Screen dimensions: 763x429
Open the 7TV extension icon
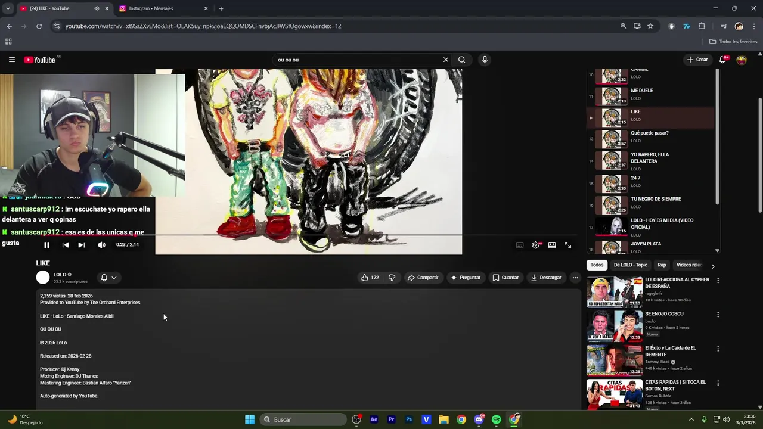[x=687, y=26]
